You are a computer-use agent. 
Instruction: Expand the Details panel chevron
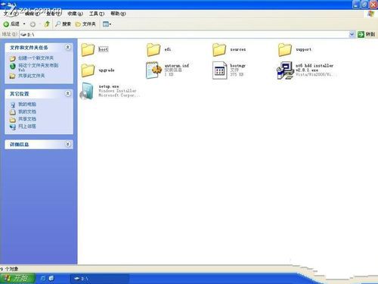click(x=67, y=144)
